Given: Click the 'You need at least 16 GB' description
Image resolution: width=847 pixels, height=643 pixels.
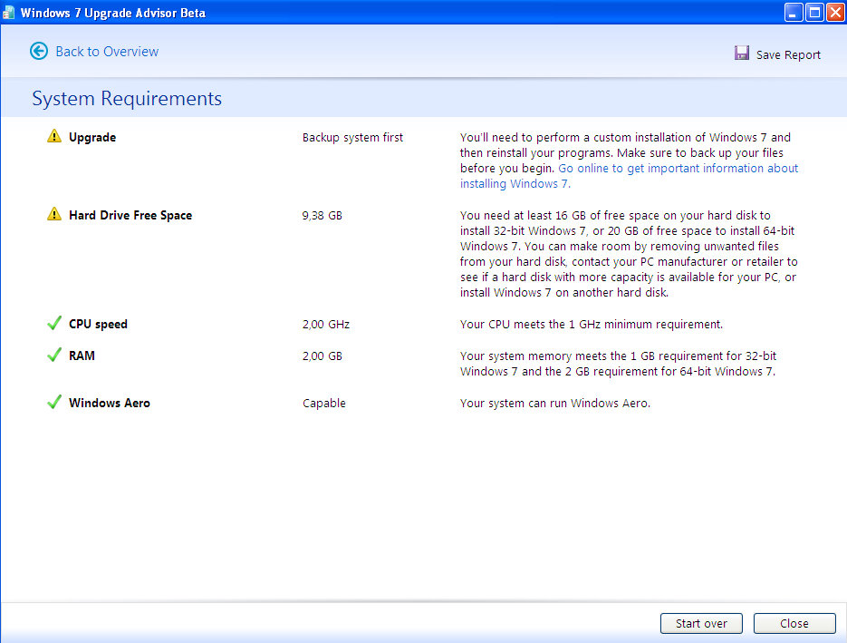Looking at the screenshot, I should click(x=629, y=254).
